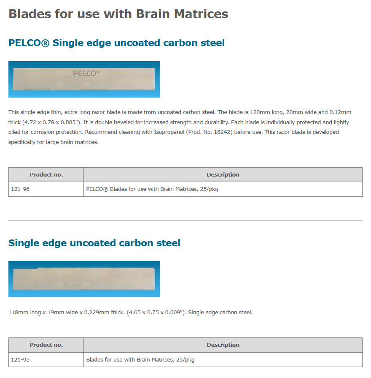The width and height of the screenshot is (371, 378).
Task: Click the horizontal divider between product sections
Action: pyautogui.click(x=185, y=220)
